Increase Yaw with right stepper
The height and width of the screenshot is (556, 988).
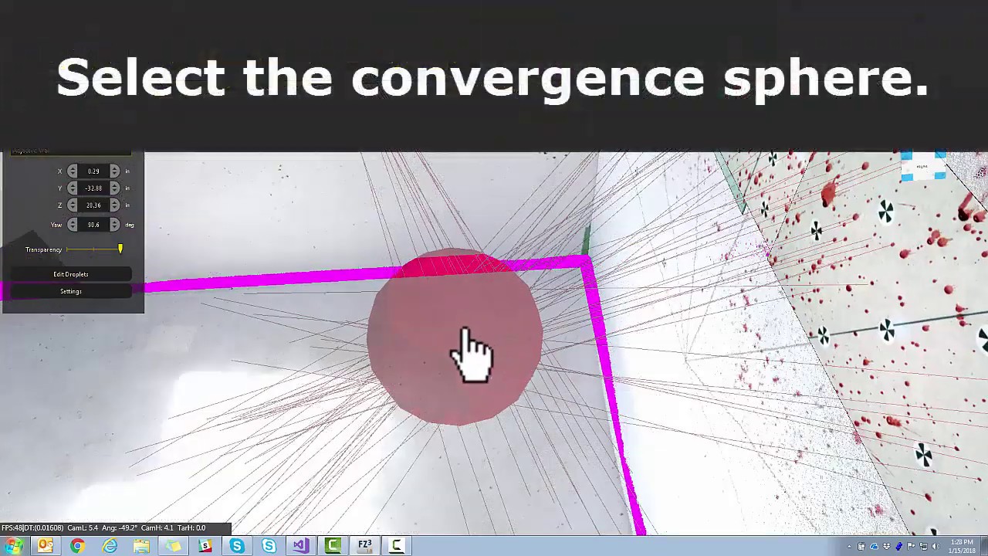(x=114, y=224)
